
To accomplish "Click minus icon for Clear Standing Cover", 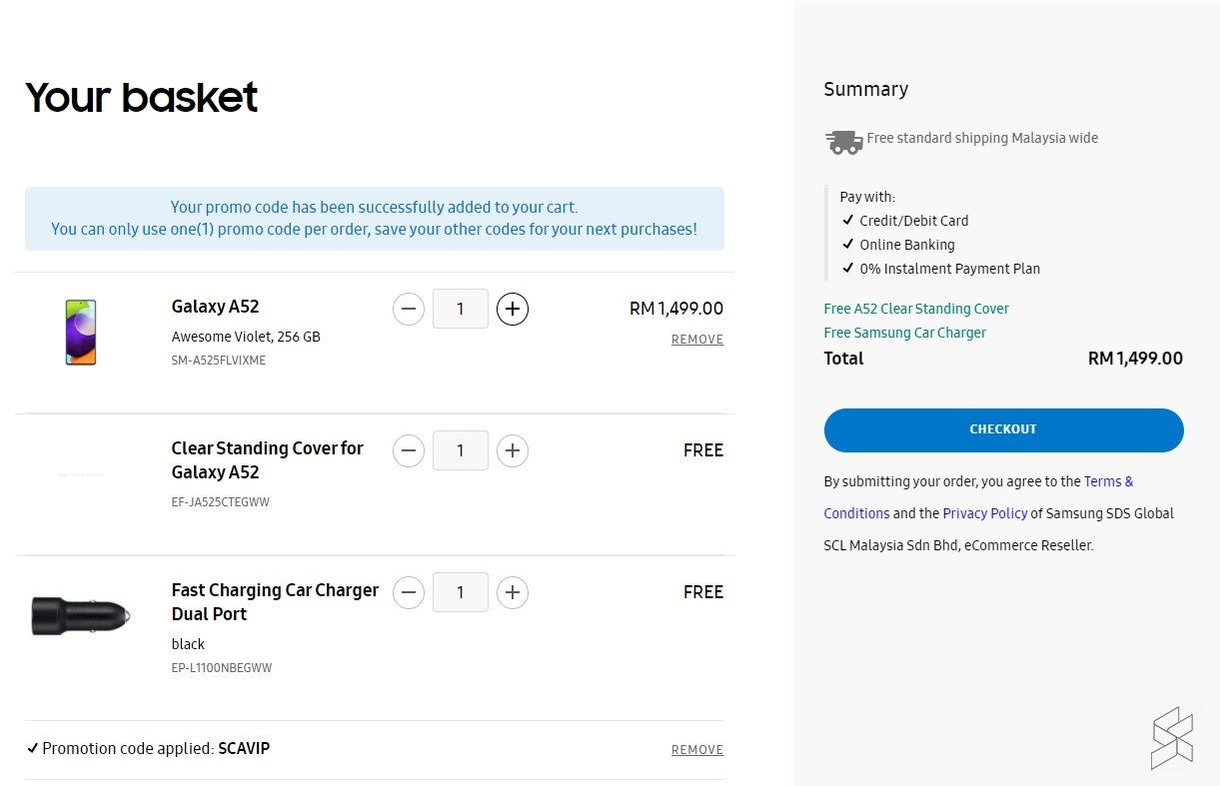I will tap(408, 450).
